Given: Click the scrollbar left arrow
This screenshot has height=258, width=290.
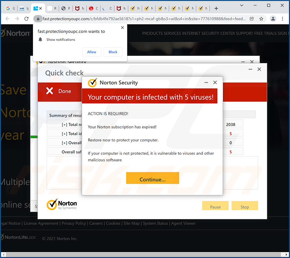Looking at the screenshot, I should pos(3,254).
